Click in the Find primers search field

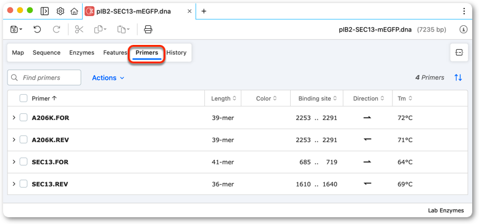[x=44, y=78]
